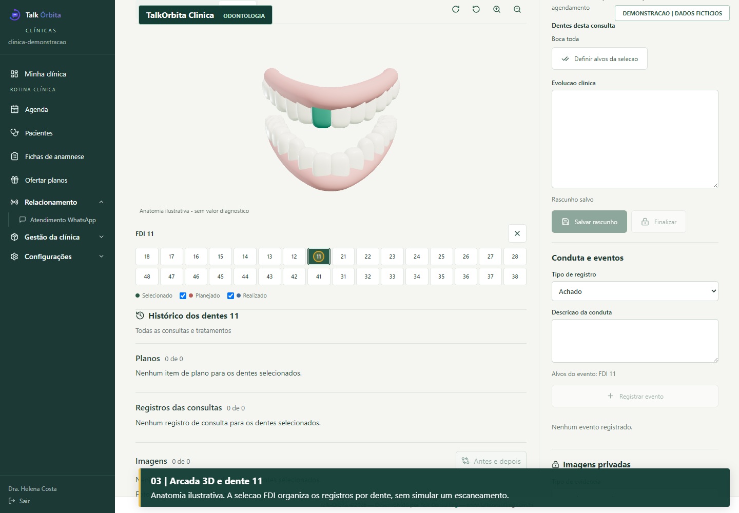Select tooth 21 in the FDI chart
The height and width of the screenshot is (513, 739).
click(343, 256)
